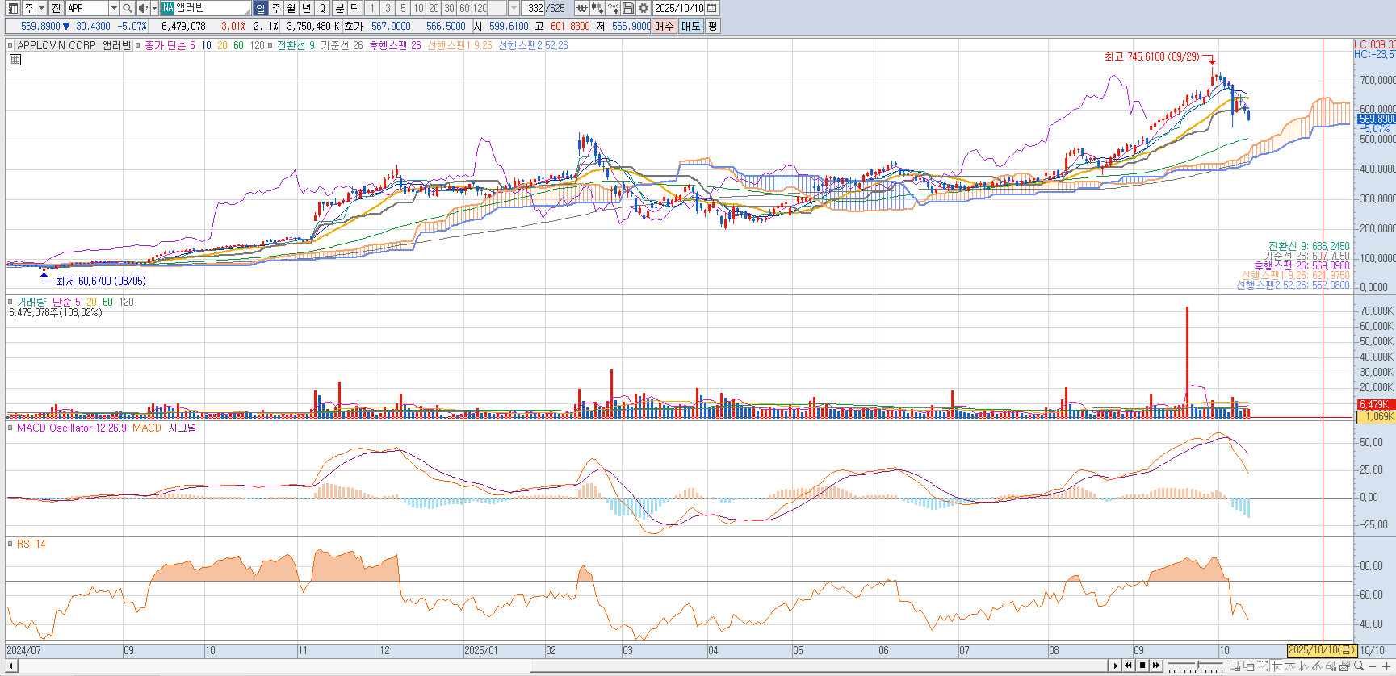Click the data table grid icon on chart

(x=15, y=60)
